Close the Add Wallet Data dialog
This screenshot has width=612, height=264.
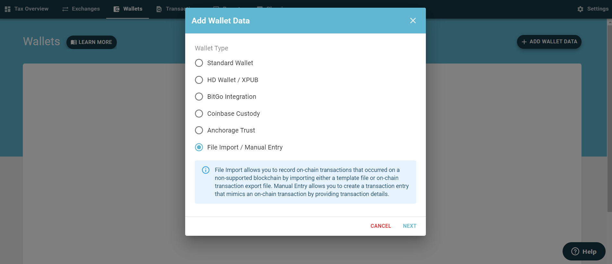(413, 21)
